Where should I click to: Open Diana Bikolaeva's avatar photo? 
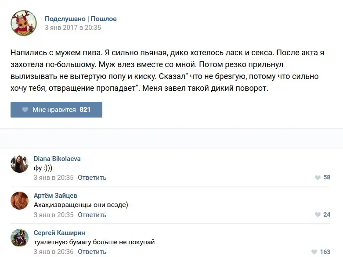[20, 164]
